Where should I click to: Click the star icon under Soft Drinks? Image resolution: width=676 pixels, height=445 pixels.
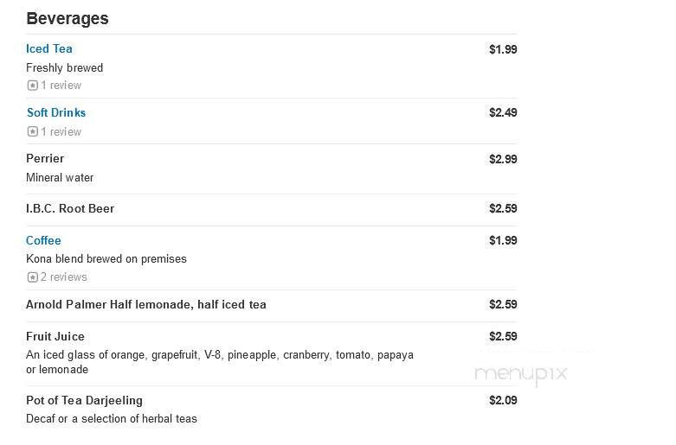point(32,131)
